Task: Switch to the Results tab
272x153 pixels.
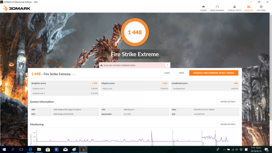Action: point(249,8)
